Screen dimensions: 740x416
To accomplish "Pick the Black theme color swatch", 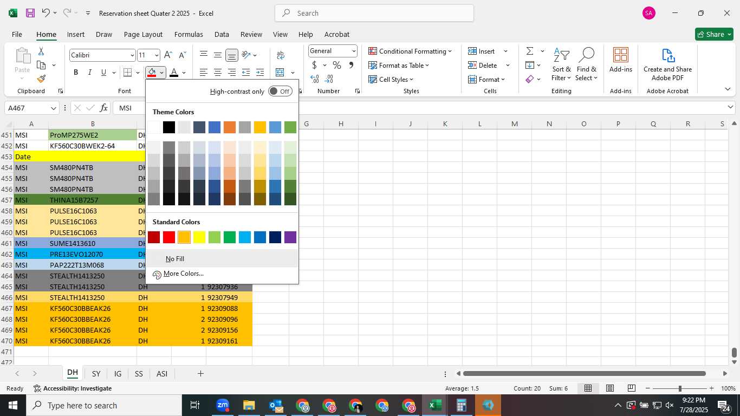I will click(x=169, y=127).
